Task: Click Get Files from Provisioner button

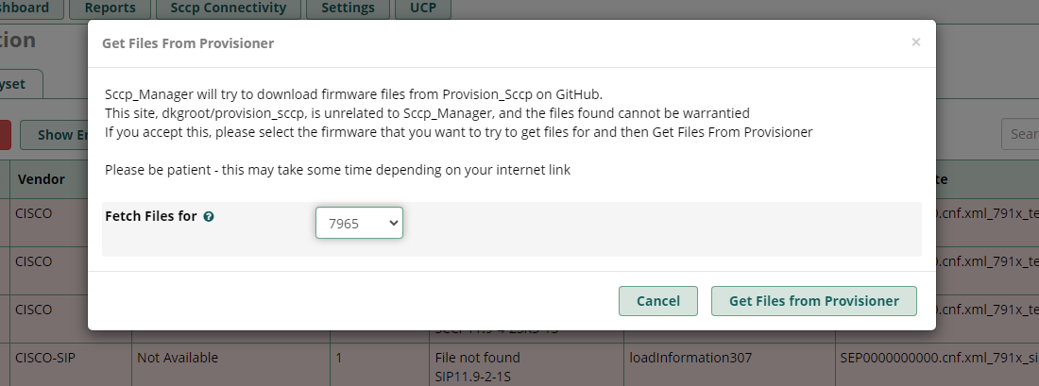Action: [x=813, y=301]
